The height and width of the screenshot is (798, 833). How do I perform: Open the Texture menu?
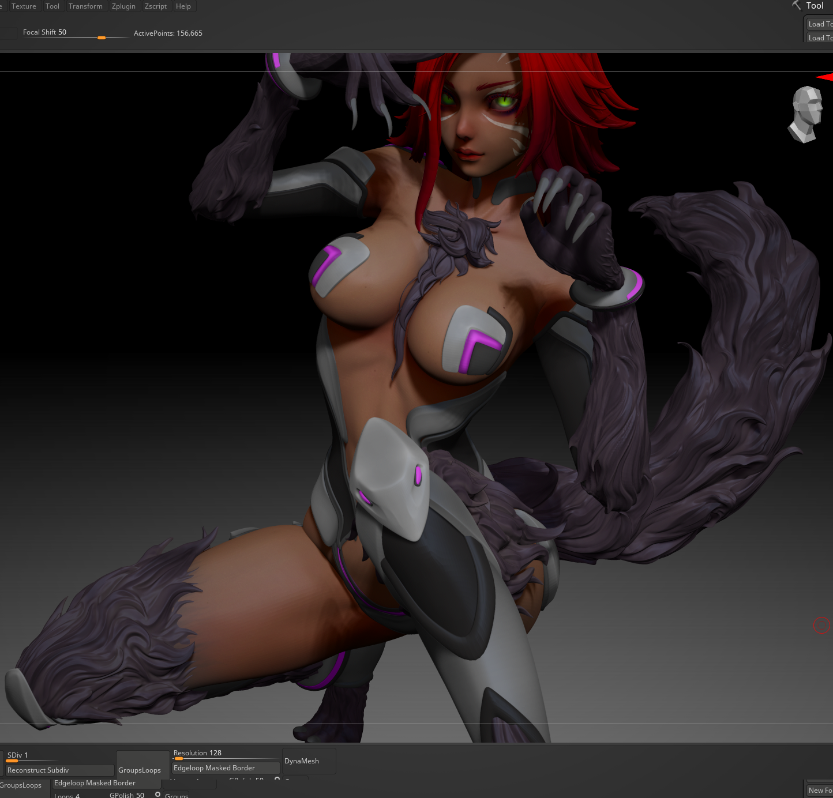[x=24, y=6]
